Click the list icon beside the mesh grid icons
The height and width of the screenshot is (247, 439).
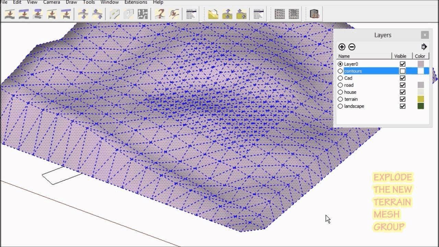coord(258,14)
